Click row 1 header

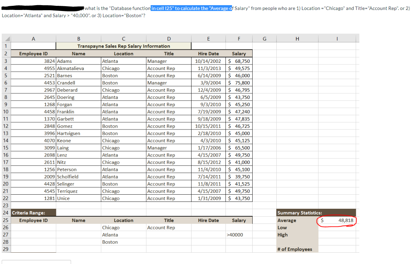[x=5, y=46]
